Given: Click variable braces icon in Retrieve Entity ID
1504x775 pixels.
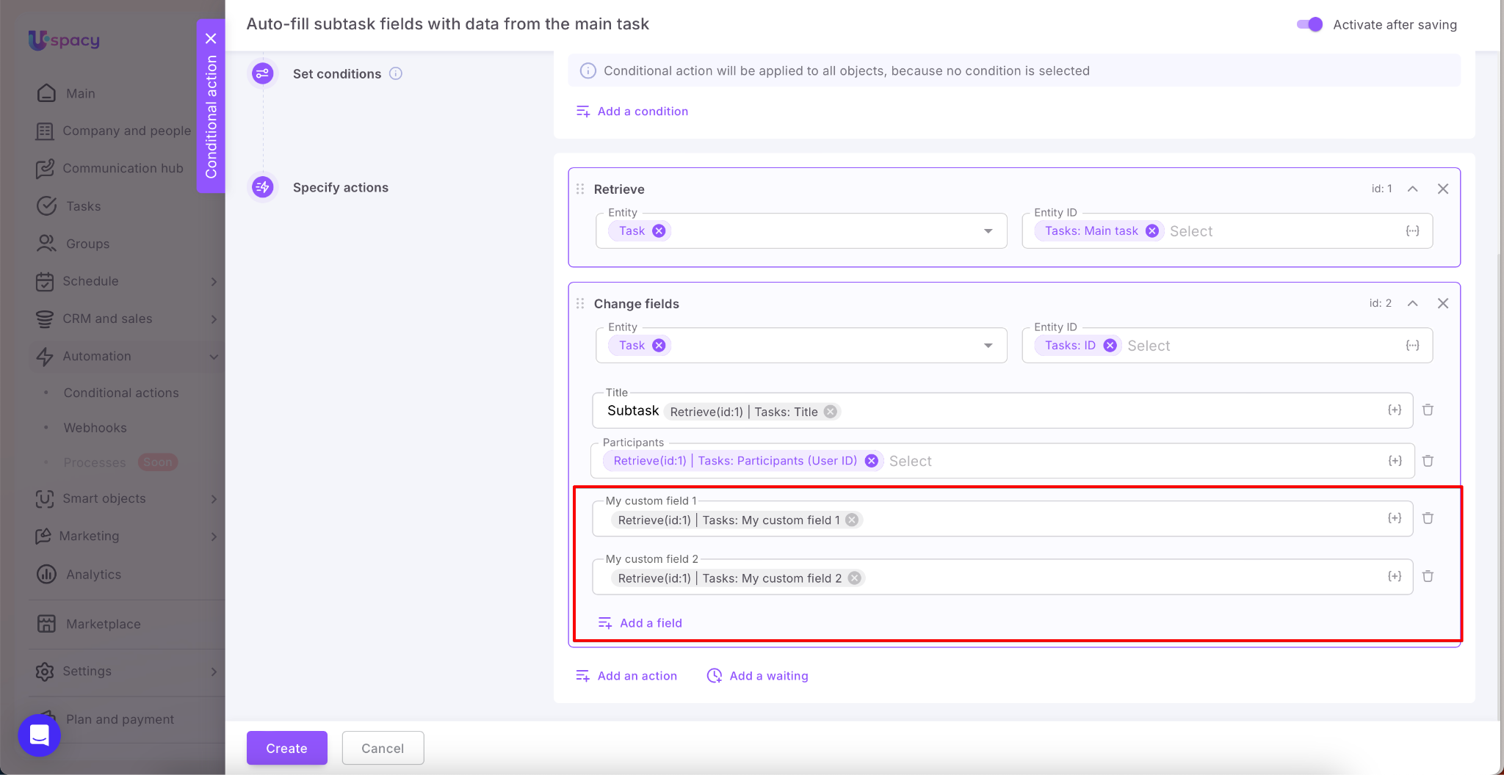Looking at the screenshot, I should (1412, 231).
